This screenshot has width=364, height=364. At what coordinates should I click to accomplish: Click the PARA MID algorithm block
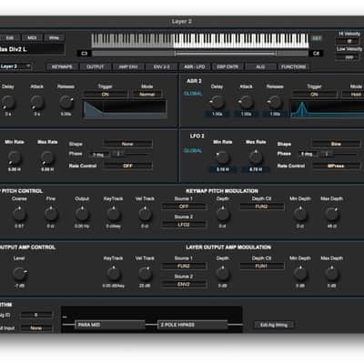(110, 325)
